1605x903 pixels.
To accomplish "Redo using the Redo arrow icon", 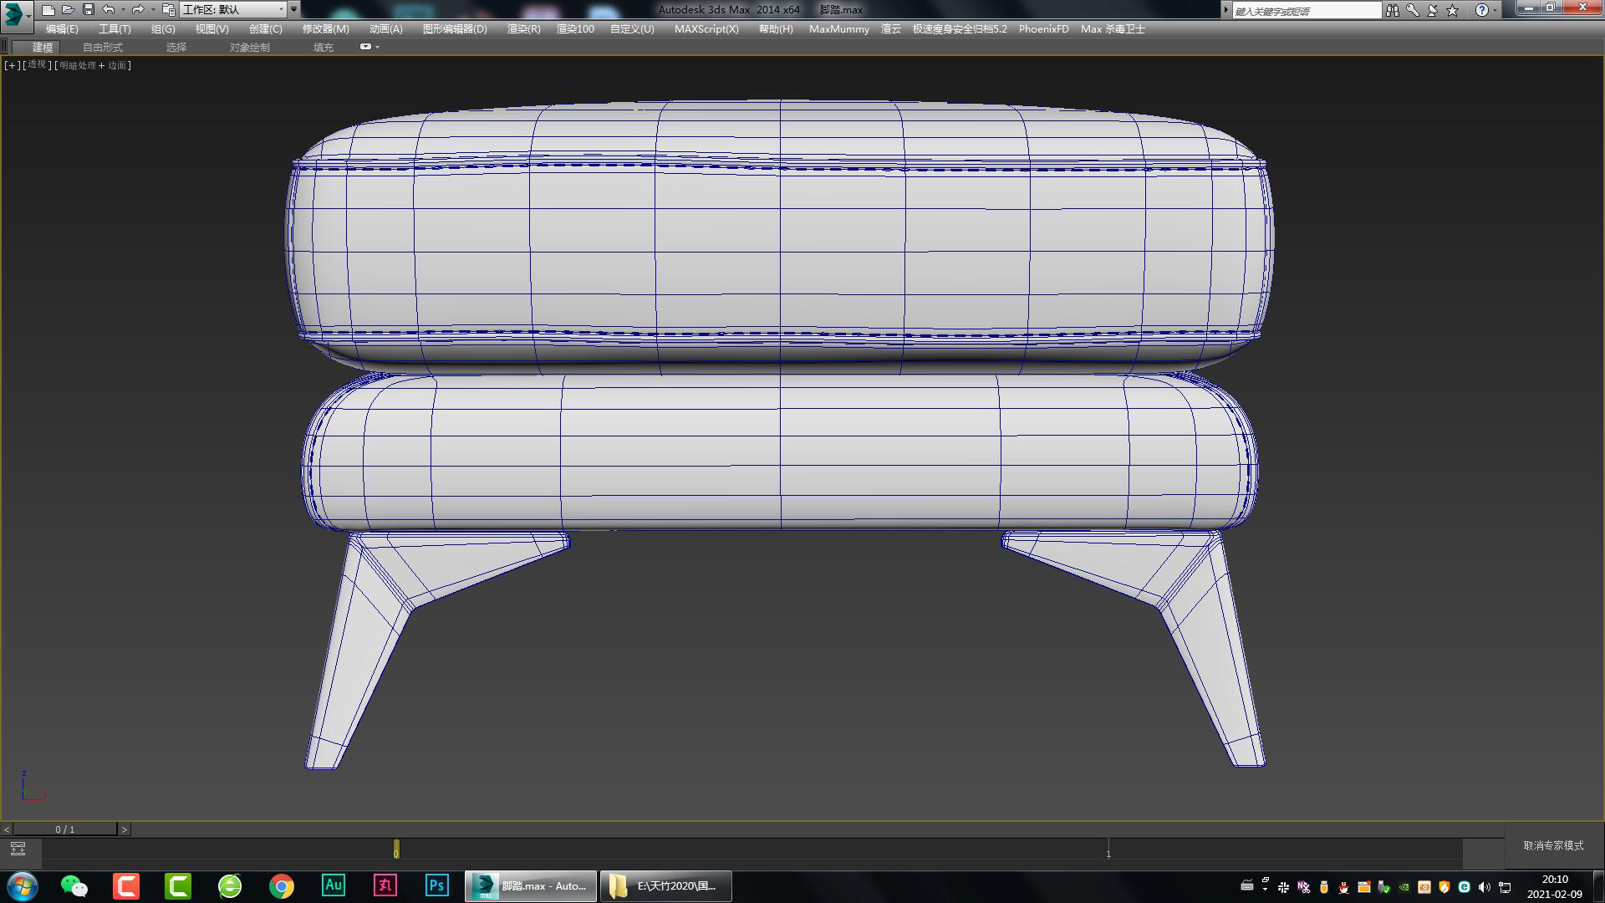I will point(138,9).
